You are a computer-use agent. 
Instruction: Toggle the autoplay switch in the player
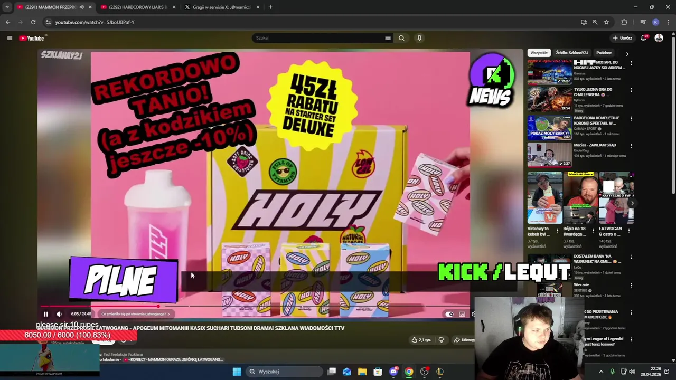tap(449, 314)
